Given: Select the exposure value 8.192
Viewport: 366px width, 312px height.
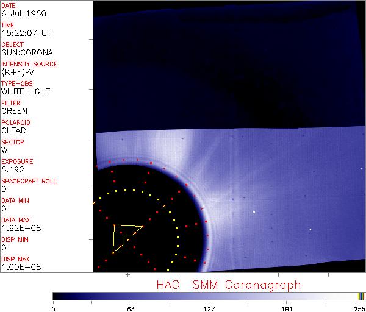Looking at the screenshot, I should [13, 169].
